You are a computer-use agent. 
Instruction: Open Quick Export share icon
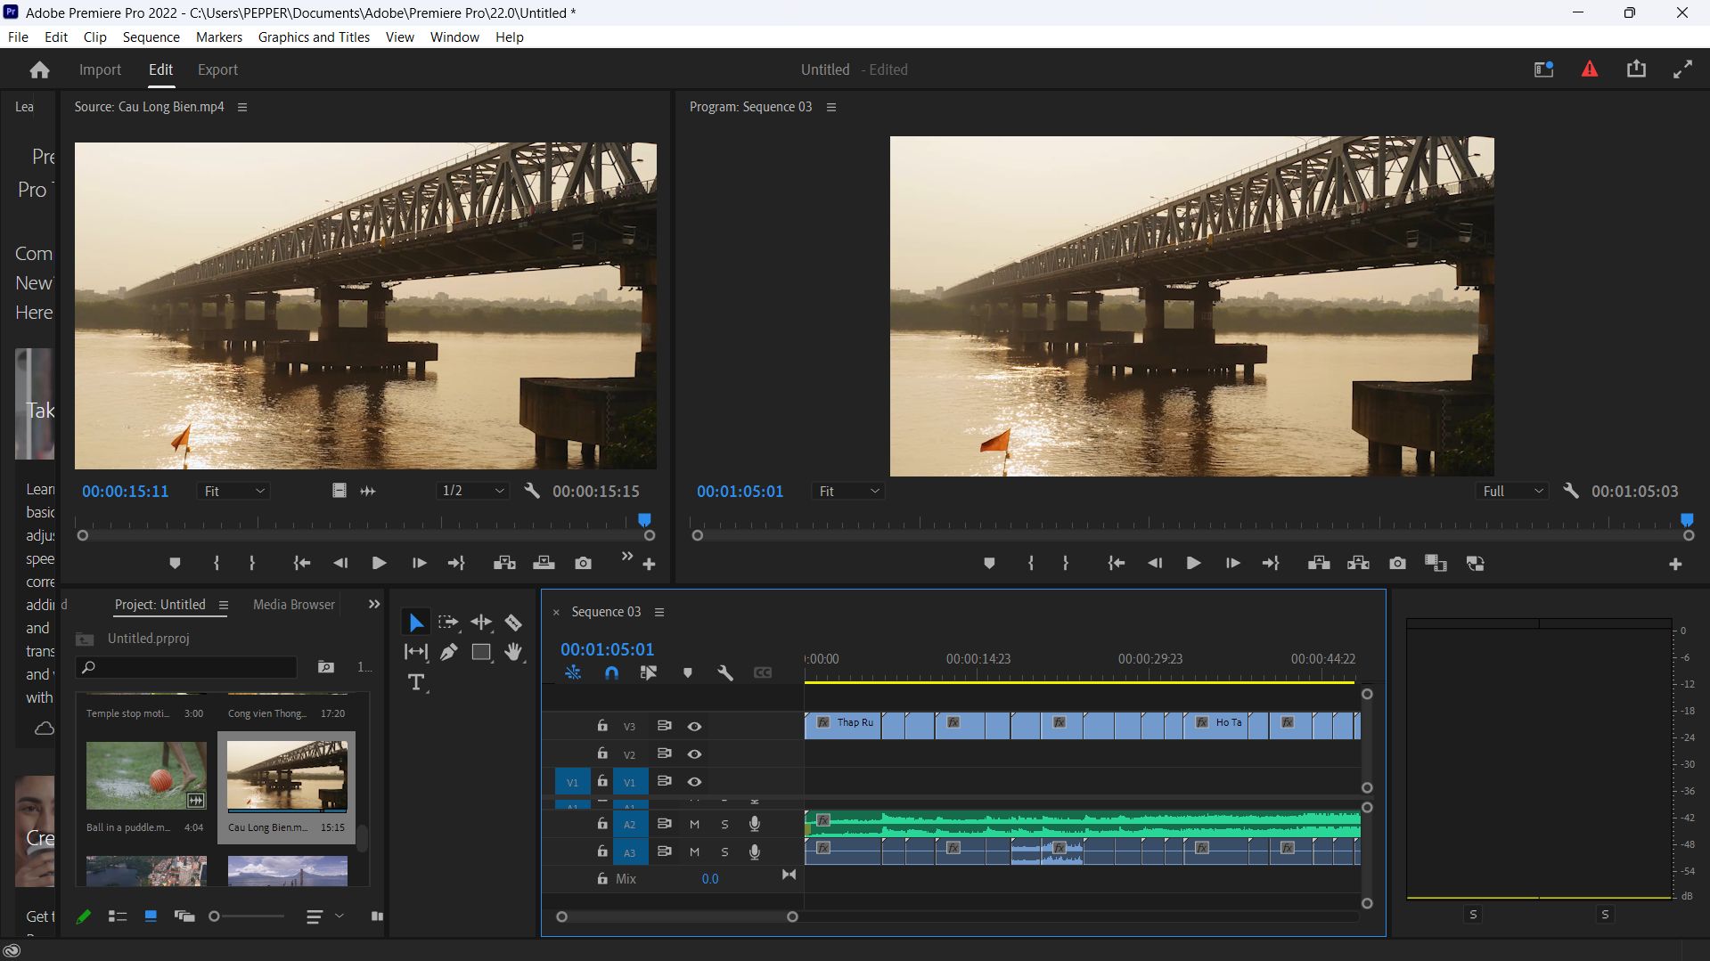click(x=1636, y=69)
